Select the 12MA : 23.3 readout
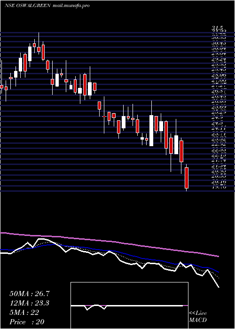Screen dimensions: 235x329 30,303
